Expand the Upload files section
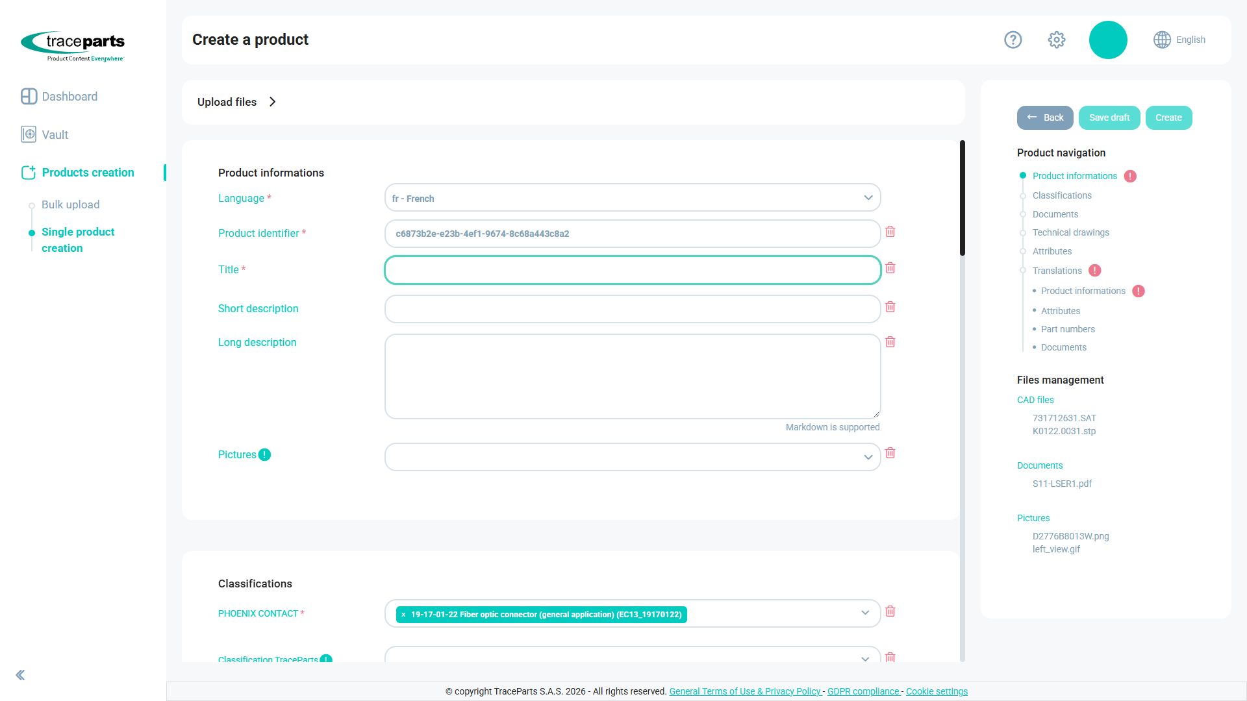 click(236, 102)
